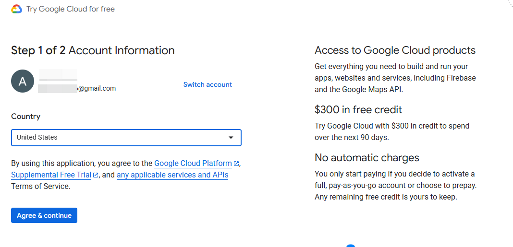Image resolution: width=513 pixels, height=247 pixels.
Task: Click the Try Google Cloud for free title
Action: [x=71, y=9]
